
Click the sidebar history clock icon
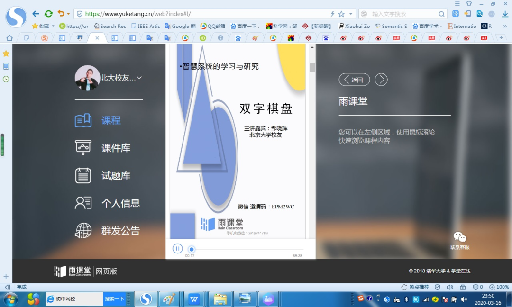pos(6,79)
